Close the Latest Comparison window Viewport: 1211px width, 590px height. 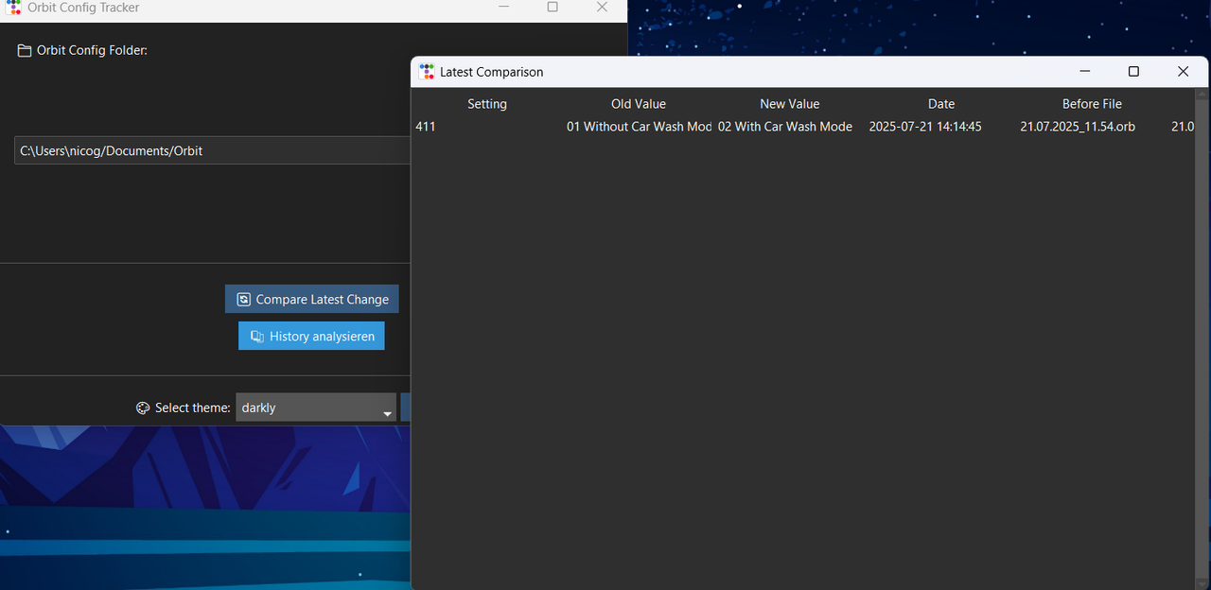1183,72
